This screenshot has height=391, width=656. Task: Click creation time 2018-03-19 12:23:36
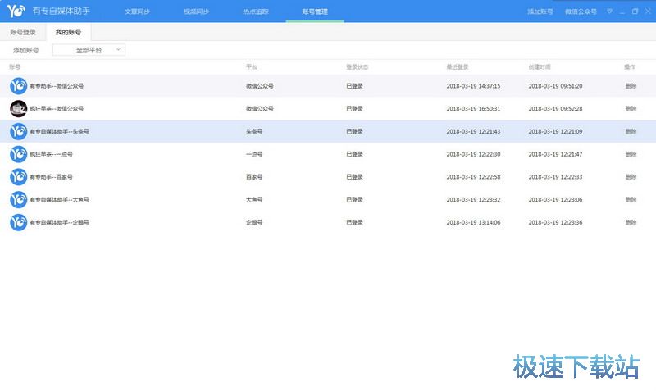pyautogui.click(x=555, y=222)
